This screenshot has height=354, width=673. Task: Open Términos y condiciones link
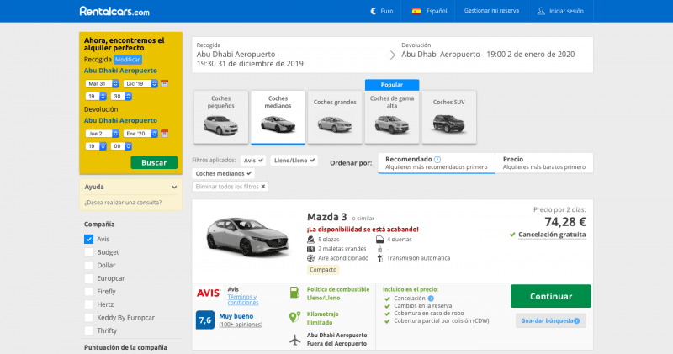tap(243, 299)
